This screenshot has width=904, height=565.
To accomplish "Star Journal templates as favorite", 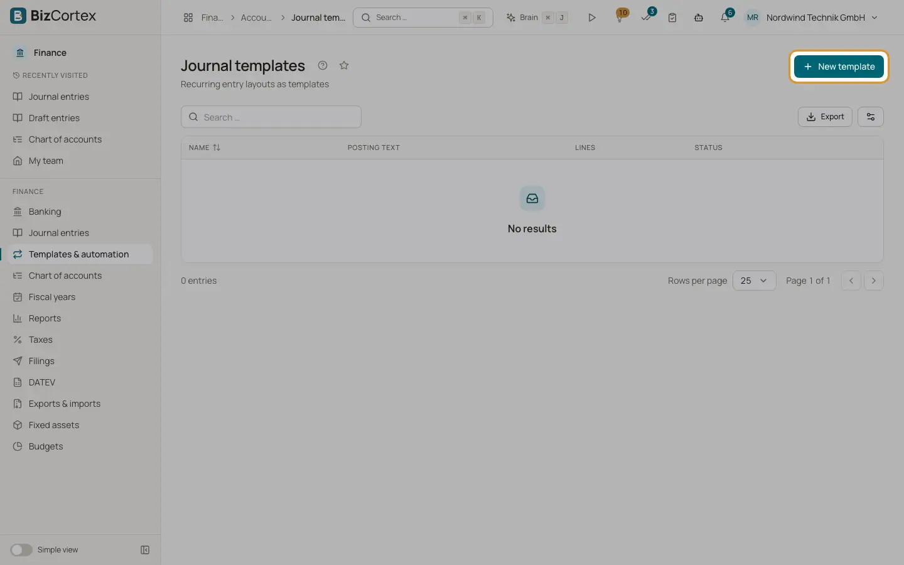I will pos(344,65).
